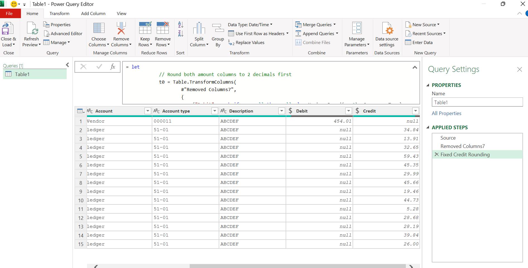The width and height of the screenshot is (528, 268).
Task: Sort ascending with the A-Z icon
Action: click(181, 25)
